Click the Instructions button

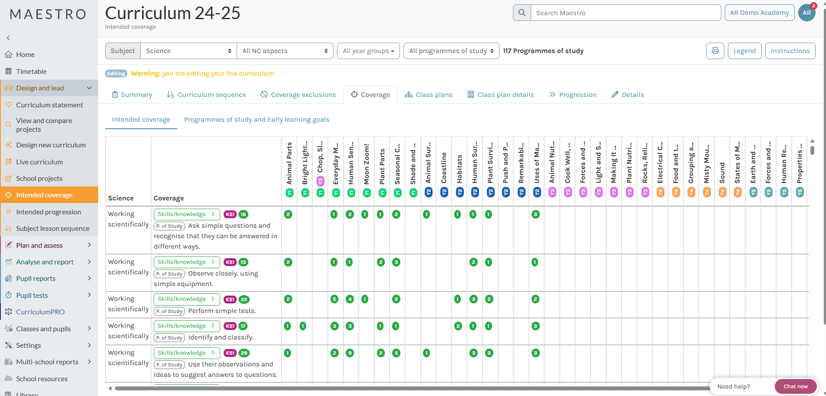click(790, 51)
